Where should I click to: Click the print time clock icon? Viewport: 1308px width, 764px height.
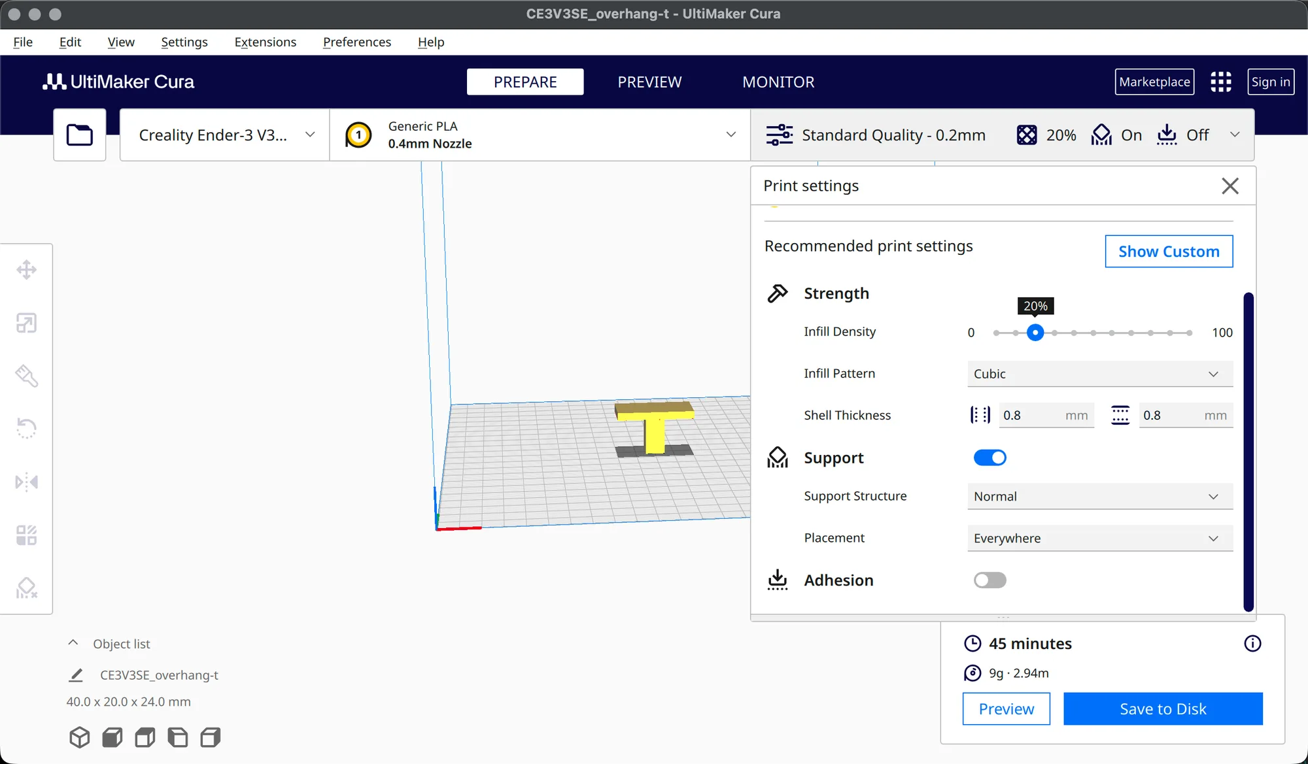(x=972, y=644)
